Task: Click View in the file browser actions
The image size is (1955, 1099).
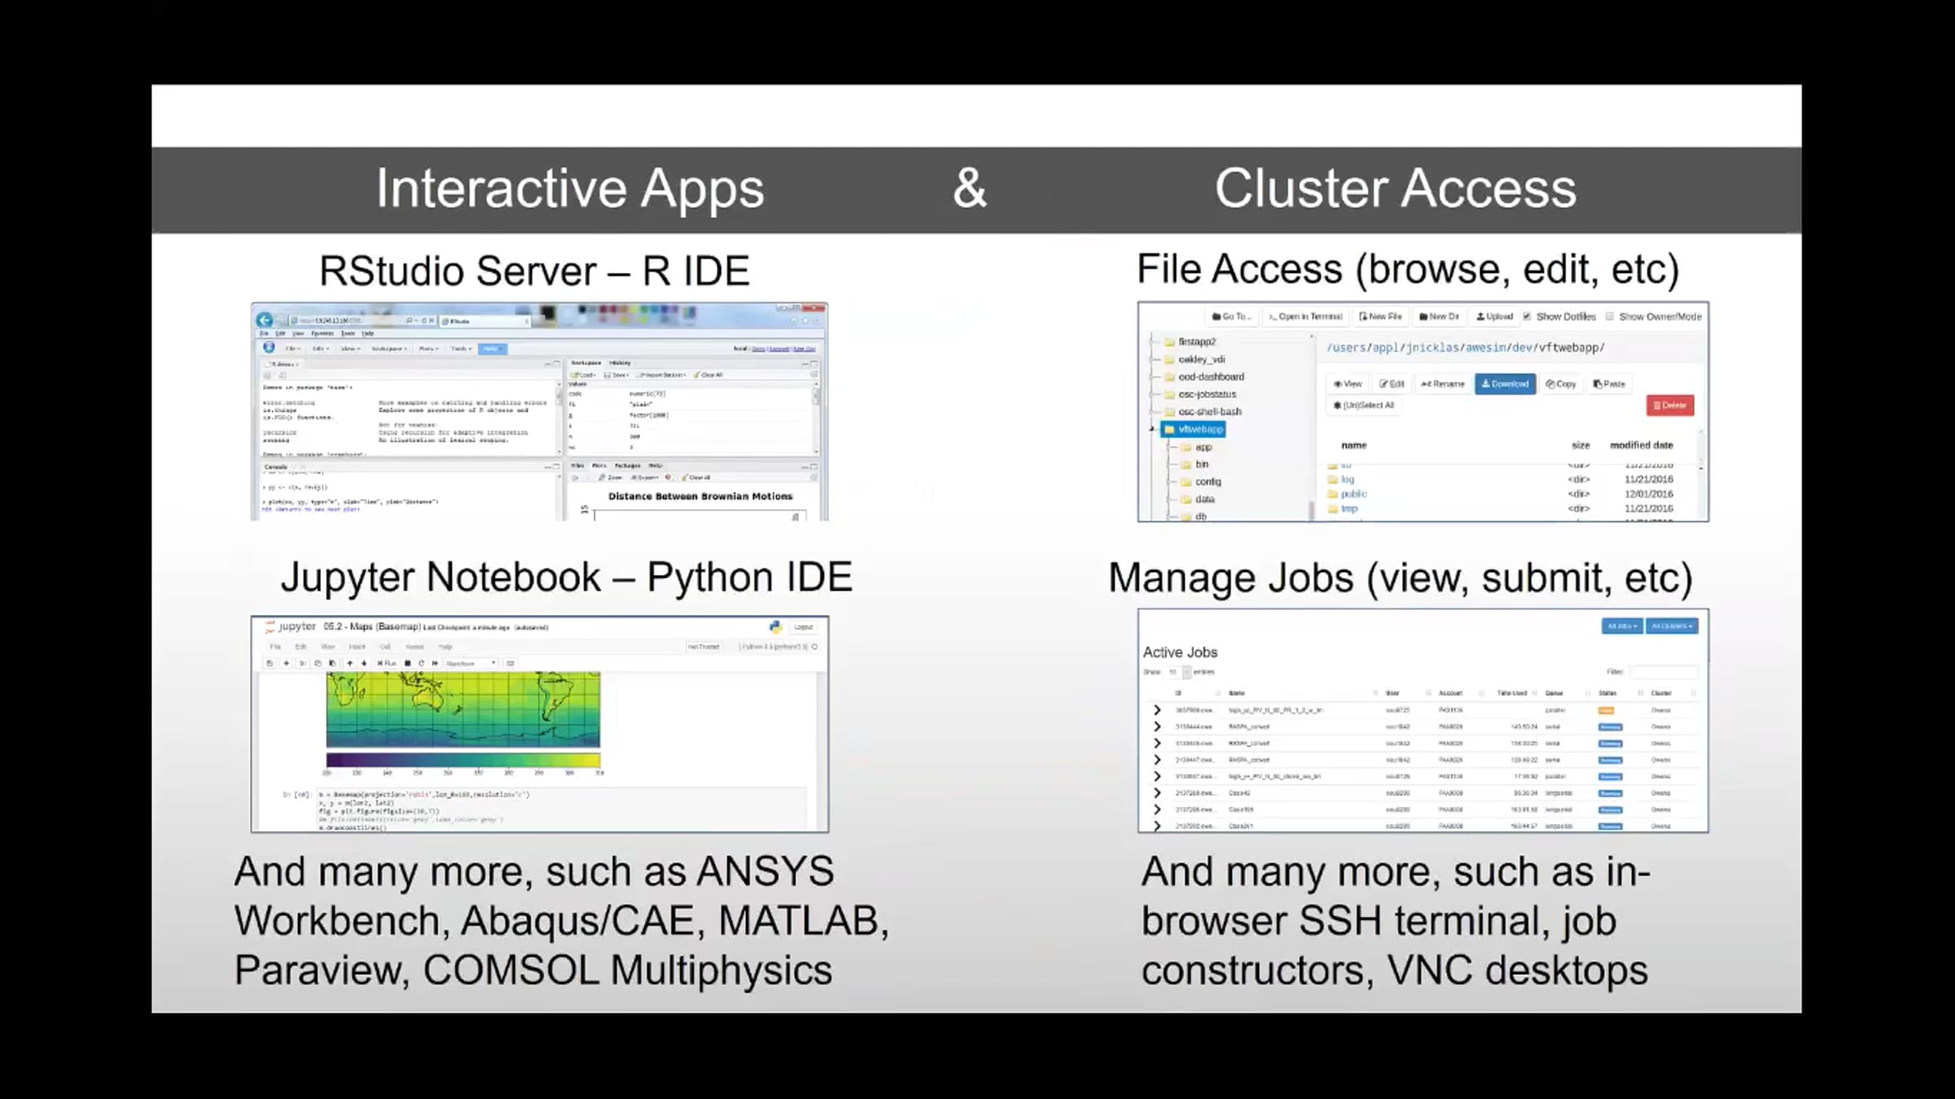Action: pos(1347,384)
